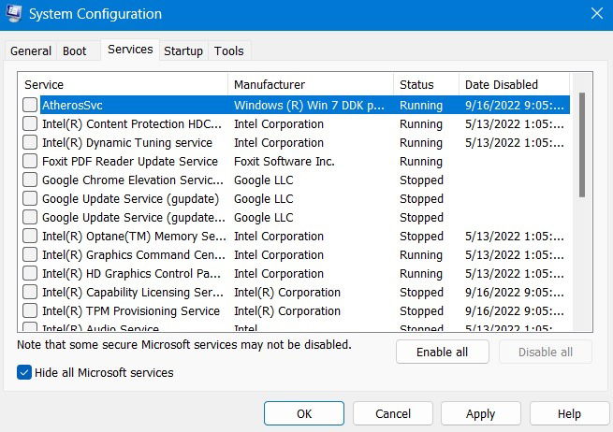The image size is (613, 432).
Task: Sort services by Status column header
Action: [x=426, y=84]
